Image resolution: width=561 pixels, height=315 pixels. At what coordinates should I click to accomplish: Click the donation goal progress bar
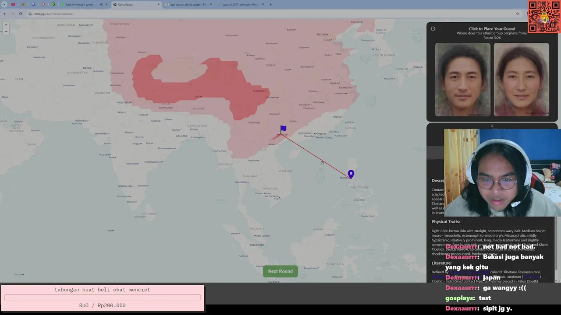point(102,297)
